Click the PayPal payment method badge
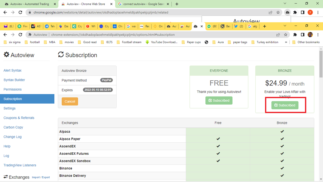The image size is (323, 182). [x=107, y=80]
